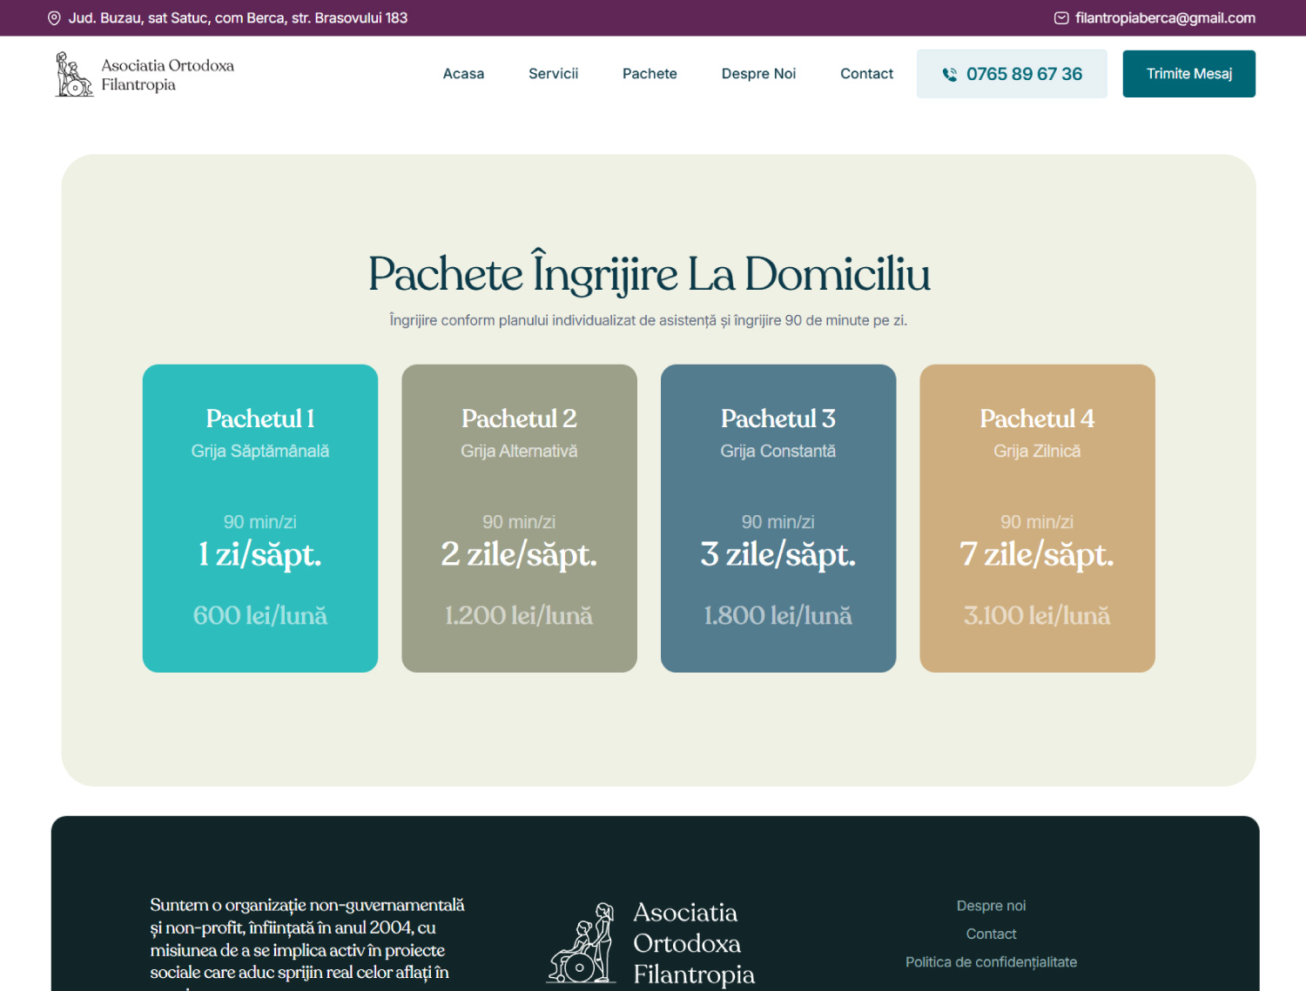This screenshot has height=991, width=1306.
Task: Open the footer Despre noi link
Action: tap(991, 906)
